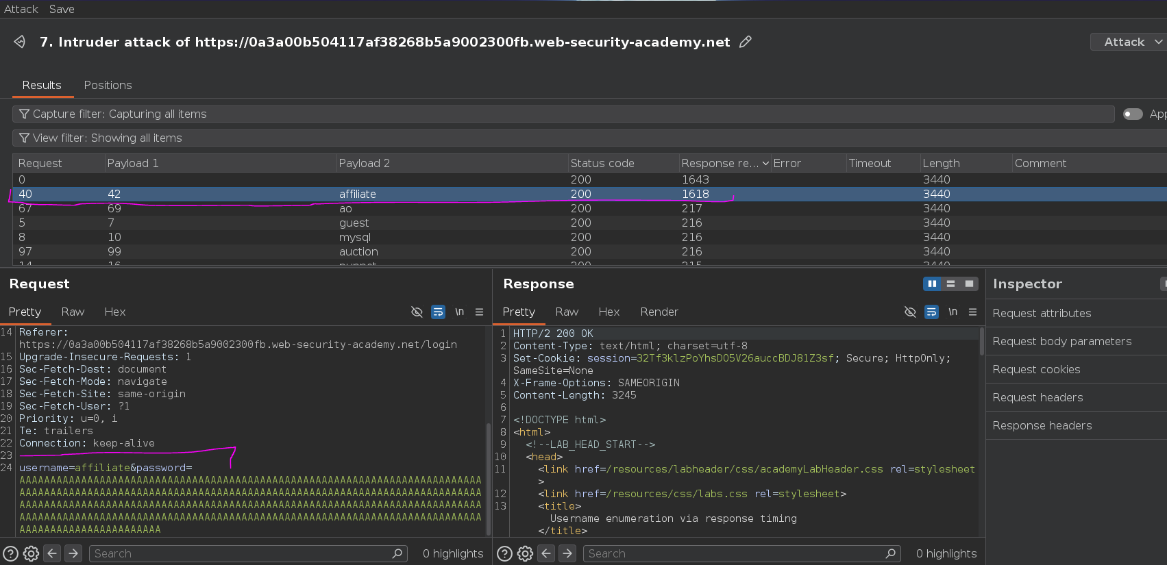This screenshot has width=1167, height=565.
Task: Sort results by Comment column
Action: (1090, 163)
